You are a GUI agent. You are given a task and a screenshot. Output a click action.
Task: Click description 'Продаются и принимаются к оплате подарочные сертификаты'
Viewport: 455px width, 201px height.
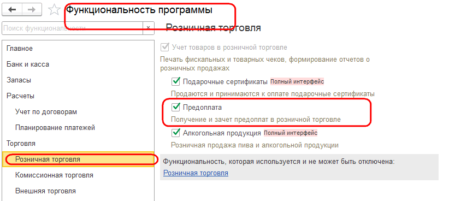273,94
